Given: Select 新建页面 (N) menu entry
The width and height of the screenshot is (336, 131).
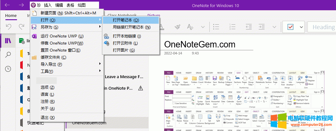Looking at the screenshot, I should [67, 13].
